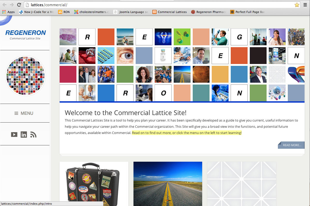Open the Joomla Language bookmark
This screenshot has height=206, width=310.
point(131,12)
